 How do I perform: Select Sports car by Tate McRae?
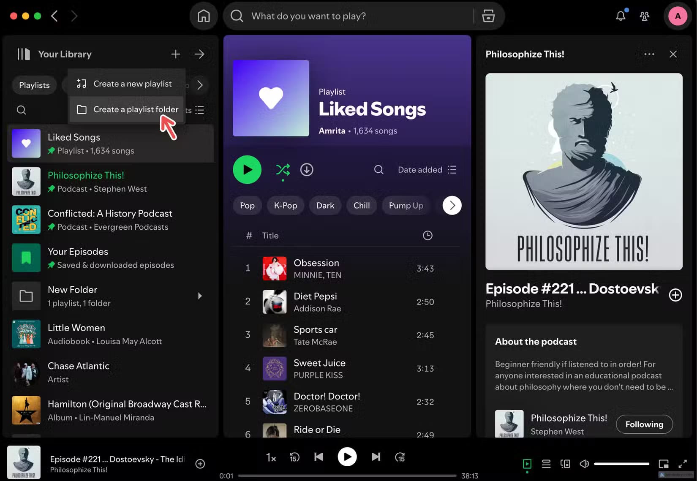click(346, 335)
